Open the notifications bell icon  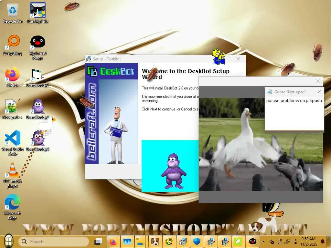(x=323, y=242)
